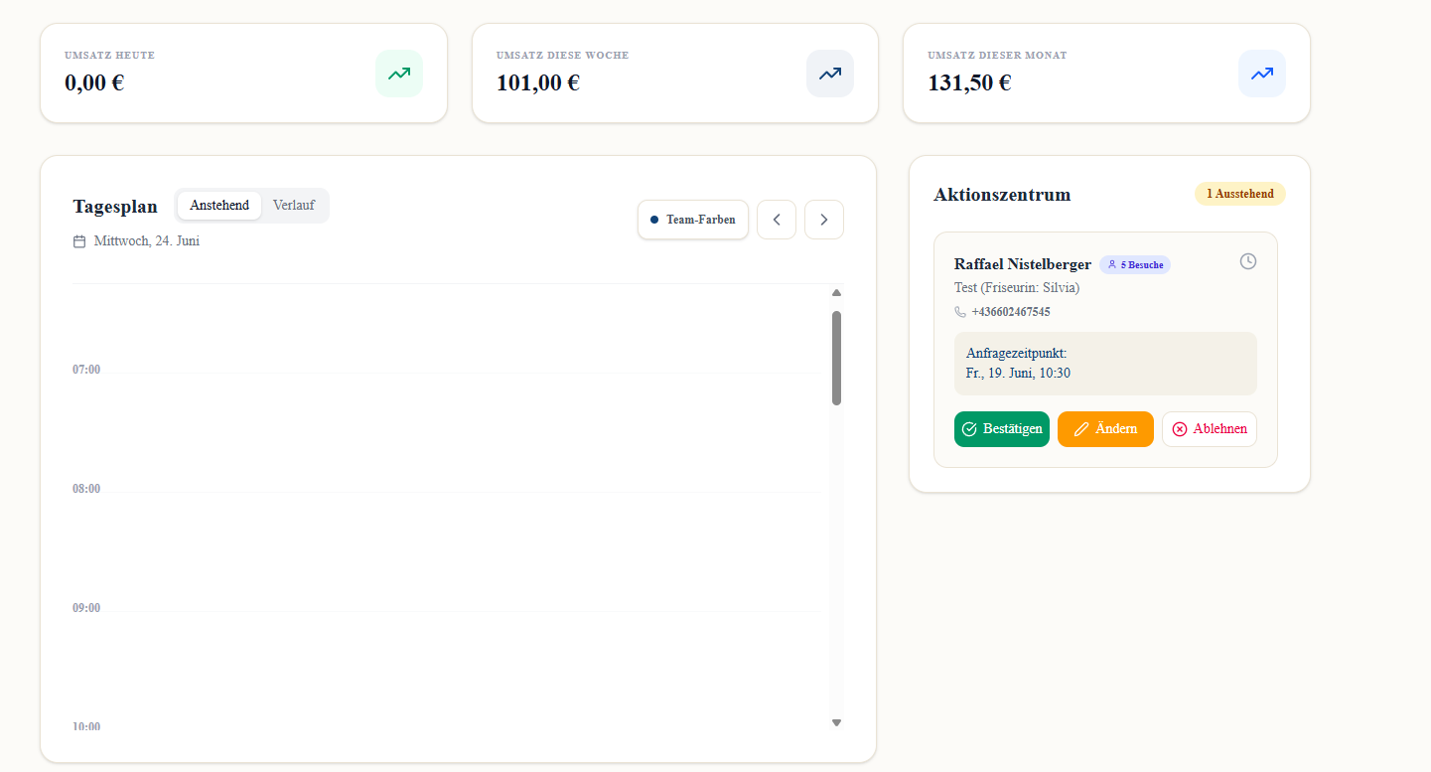This screenshot has width=1431, height=772.
Task: Toggle the Team-Farben button
Action: [693, 220]
